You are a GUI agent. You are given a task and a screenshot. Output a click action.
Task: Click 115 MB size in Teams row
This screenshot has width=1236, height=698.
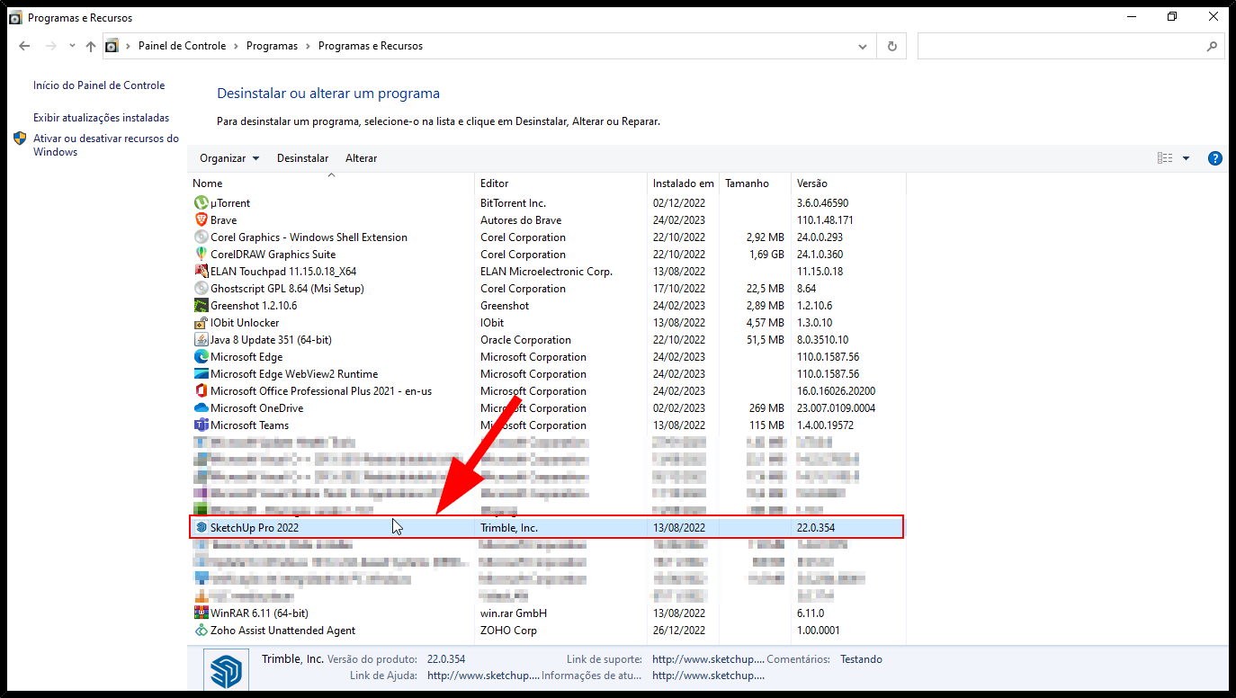click(766, 425)
